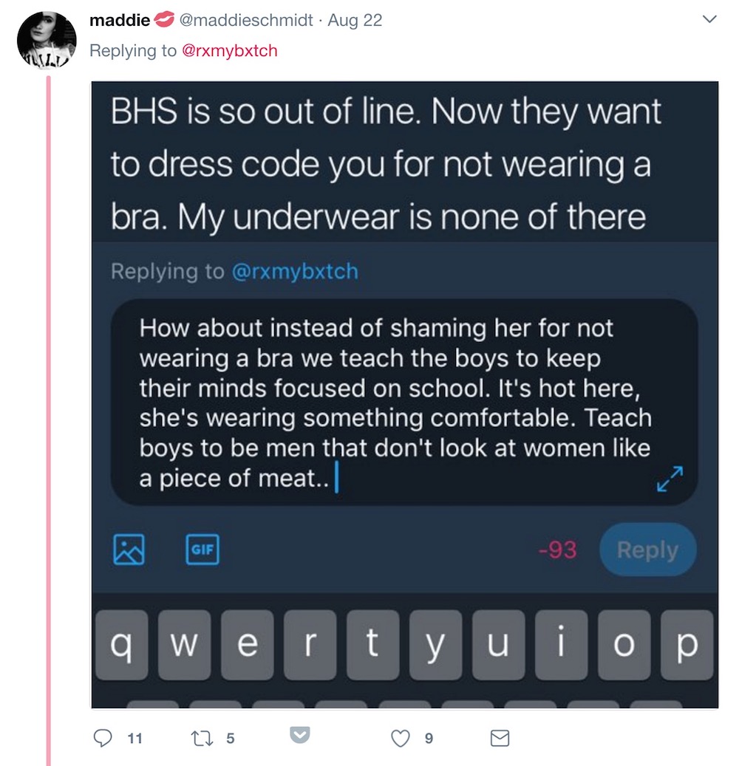Tap the GIF icon in reply composer
The width and height of the screenshot is (739, 766).
[x=202, y=550]
